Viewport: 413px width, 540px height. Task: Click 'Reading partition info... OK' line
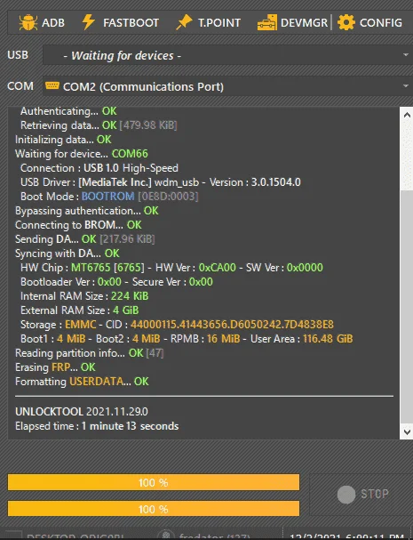(90, 353)
